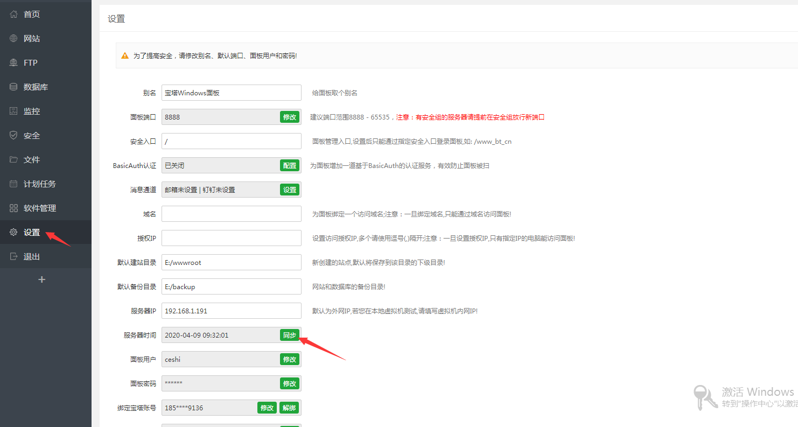The width and height of the screenshot is (798, 427).
Task: Click 配置 button for BasicAuth认证
Action: [290, 165]
